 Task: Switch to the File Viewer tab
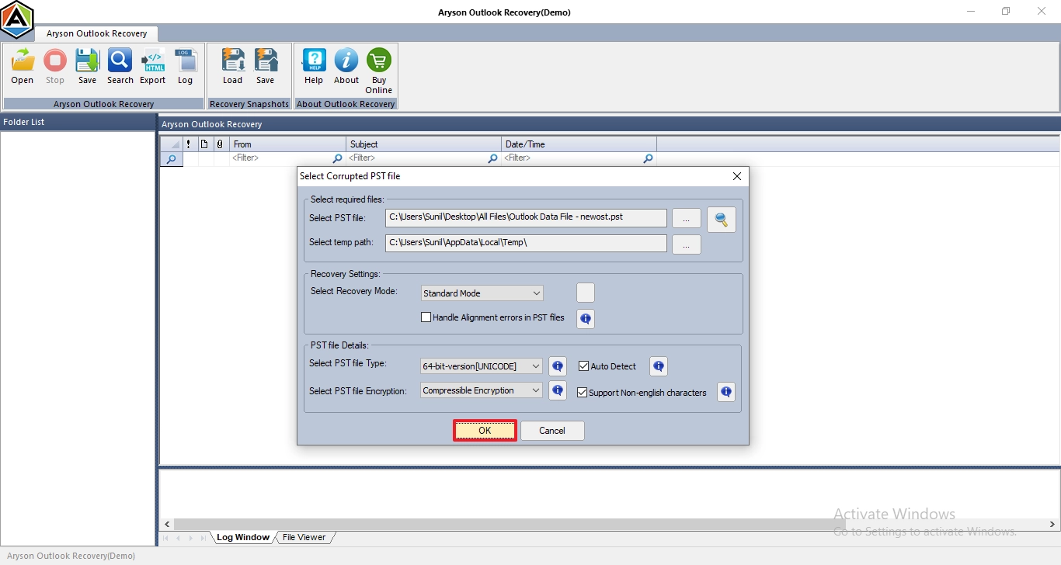coord(304,537)
